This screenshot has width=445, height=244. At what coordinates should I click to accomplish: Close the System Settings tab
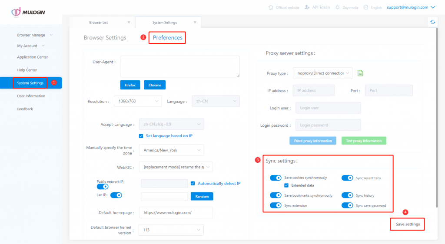coord(195,22)
